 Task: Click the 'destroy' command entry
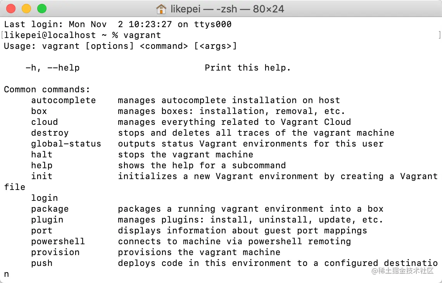50,133
